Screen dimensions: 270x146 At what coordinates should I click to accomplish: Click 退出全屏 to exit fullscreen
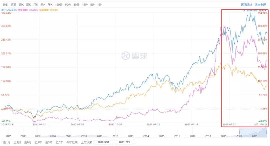click(261, 4)
